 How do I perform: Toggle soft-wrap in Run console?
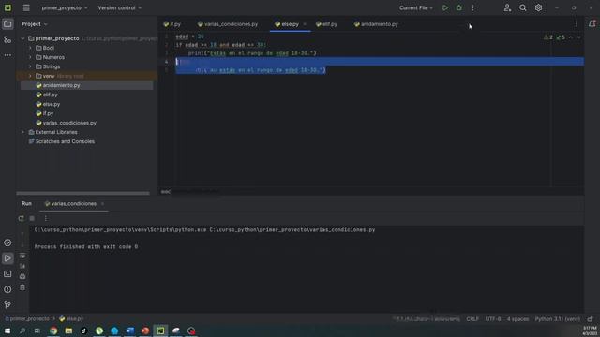click(22, 256)
